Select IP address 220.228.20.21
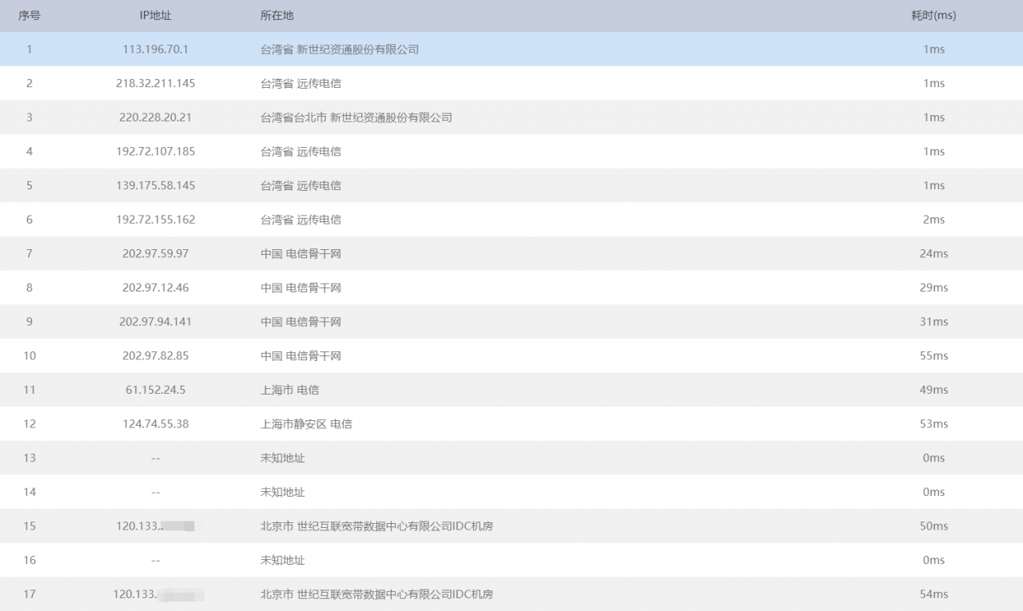This screenshot has height=611, width=1023. click(155, 117)
